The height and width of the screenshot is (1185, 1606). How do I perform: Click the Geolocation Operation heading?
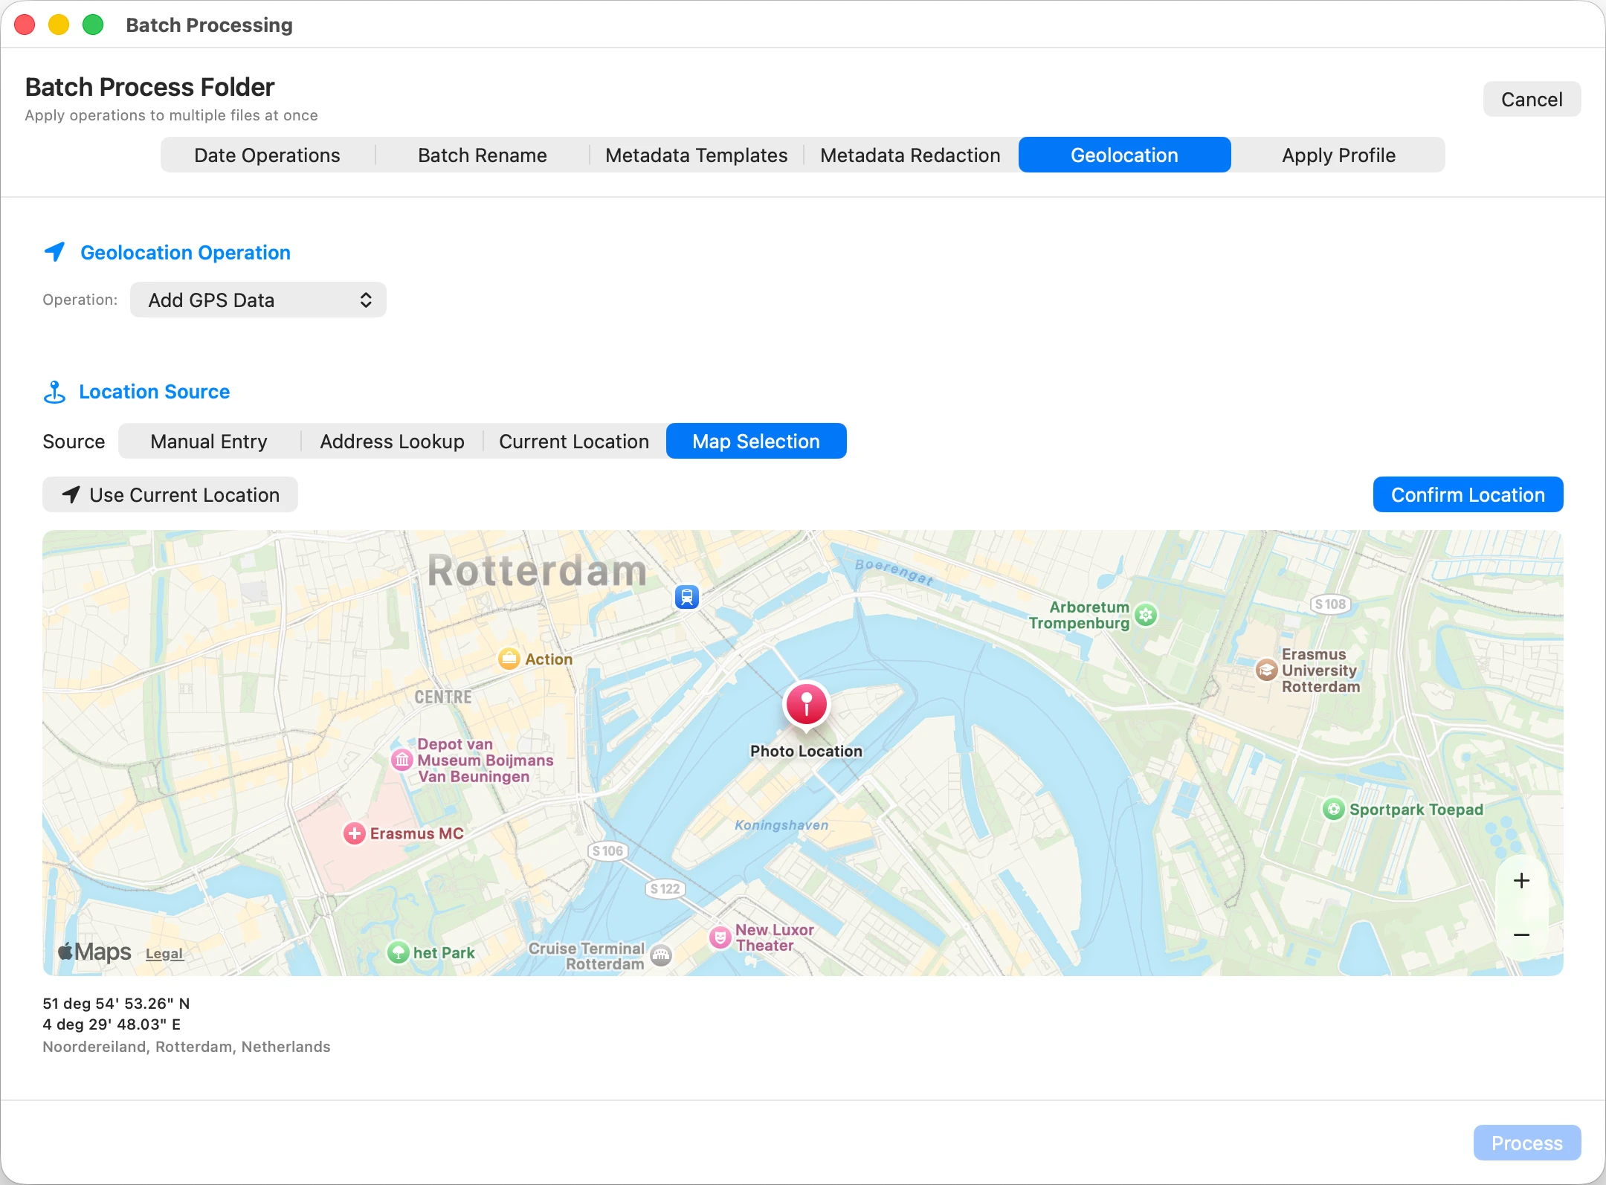coord(185,253)
